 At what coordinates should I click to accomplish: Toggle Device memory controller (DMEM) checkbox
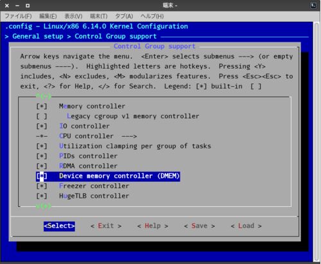[42, 176]
